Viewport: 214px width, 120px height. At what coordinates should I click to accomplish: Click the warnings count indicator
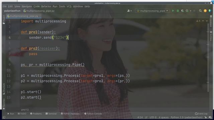pyautogui.click(x=198, y=21)
